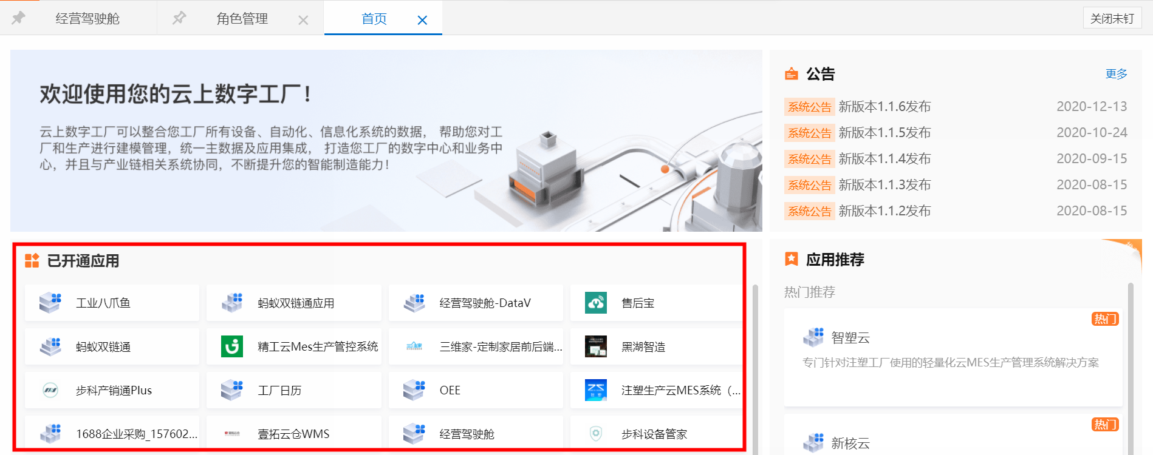Open the 工业八爪鱼 application label
Image resolution: width=1153 pixels, height=455 pixels.
click(x=103, y=303)
